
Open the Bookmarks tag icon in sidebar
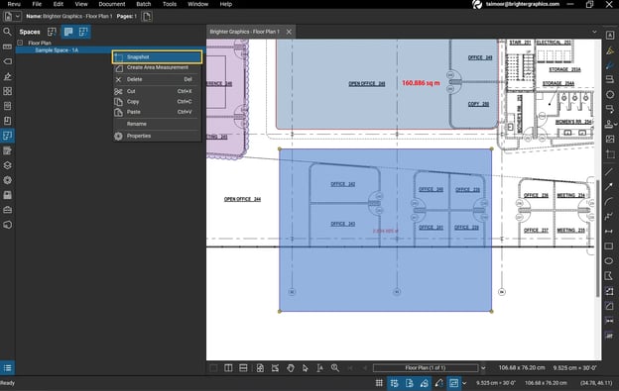[x=7, y=61]
